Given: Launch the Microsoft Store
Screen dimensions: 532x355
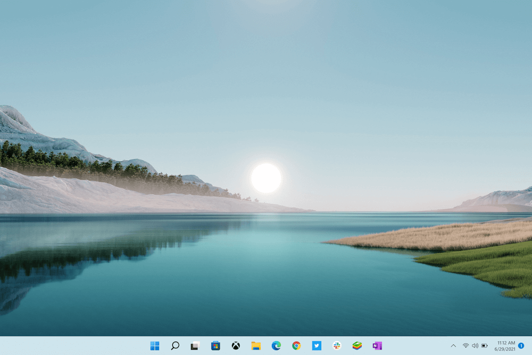Looking at the screenshot, I should pos(215,346).
